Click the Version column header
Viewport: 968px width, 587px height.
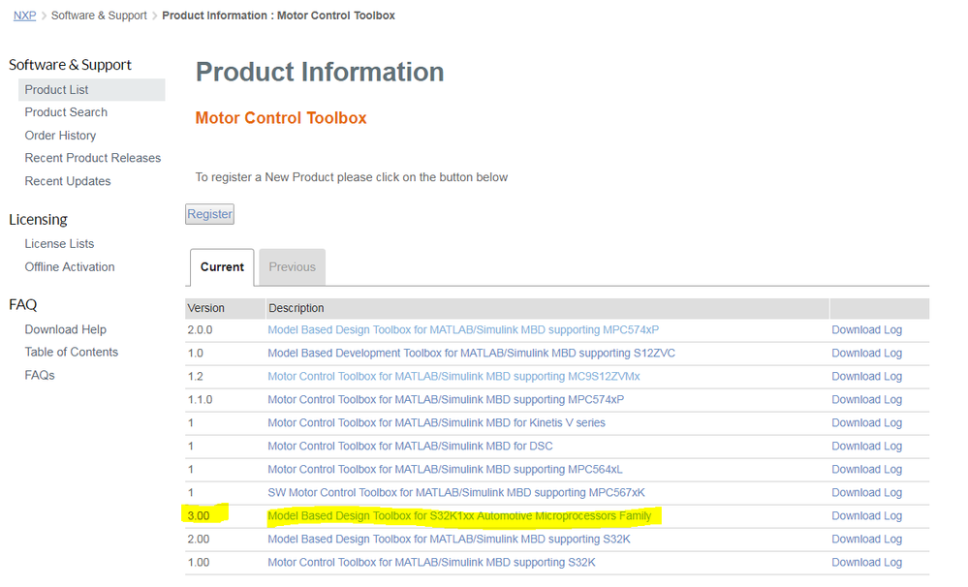click(x=226, y=308)
